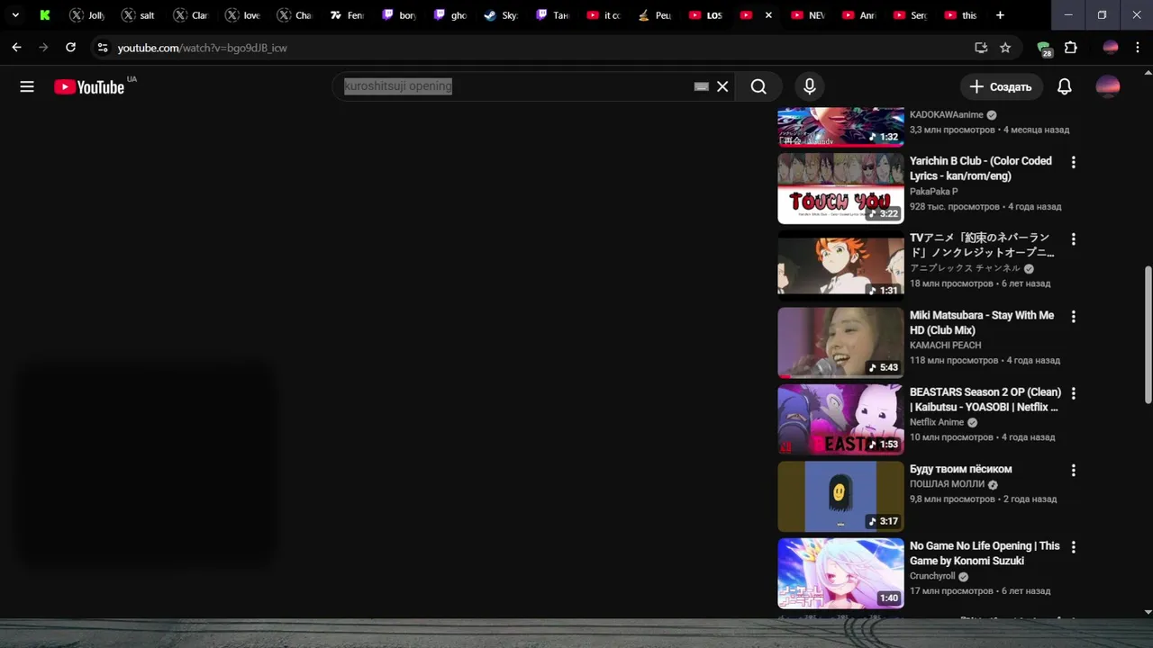Image resolution: width=1153 pixels, height=648 pixels.
Task: Switch to the Steam 'Sky' tab
Action: 502,15
